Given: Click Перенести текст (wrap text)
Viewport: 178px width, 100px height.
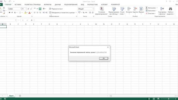Looking at the screenshot, I should coord(56,9).
